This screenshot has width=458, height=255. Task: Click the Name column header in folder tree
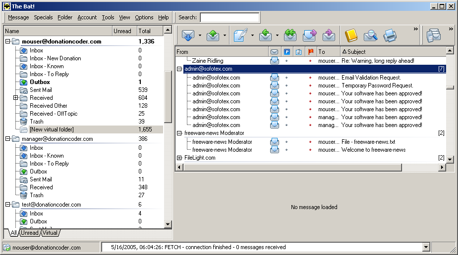click(58, 31)
